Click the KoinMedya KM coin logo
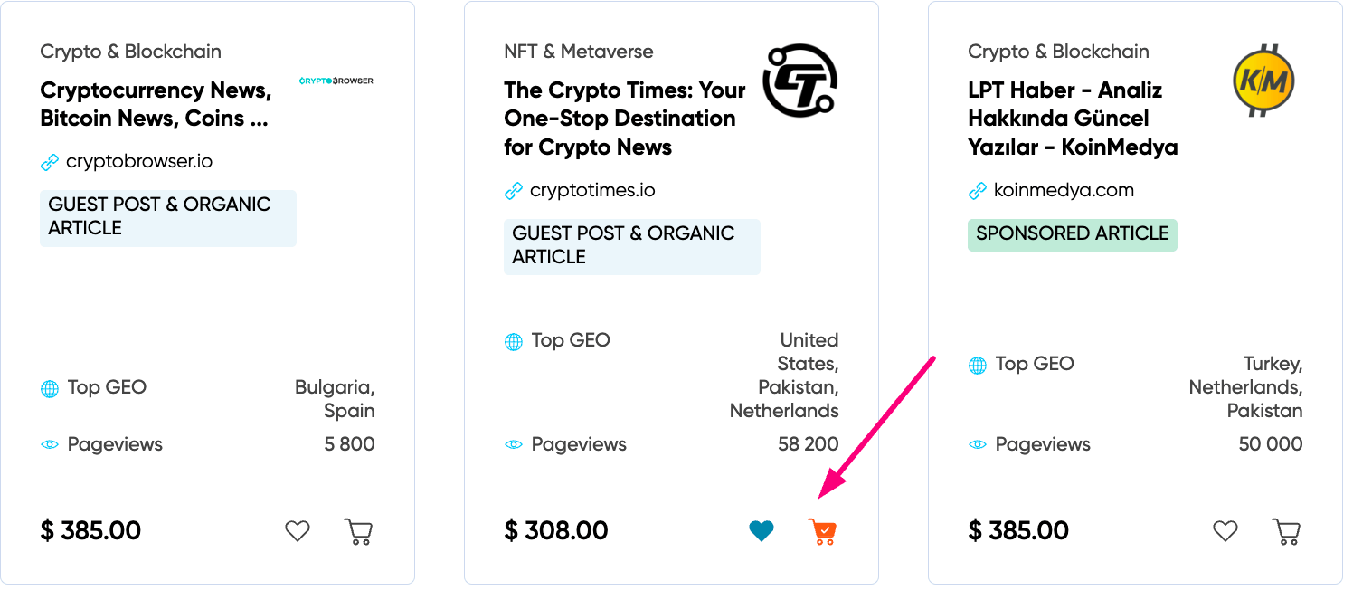1353x590 pixels. 1263,81
